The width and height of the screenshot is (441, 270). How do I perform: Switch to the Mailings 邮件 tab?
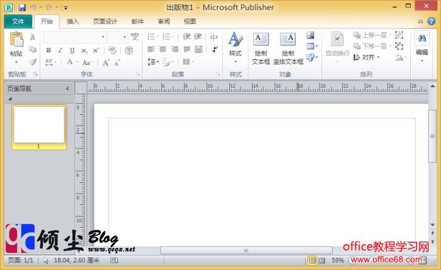click(137, 21)
